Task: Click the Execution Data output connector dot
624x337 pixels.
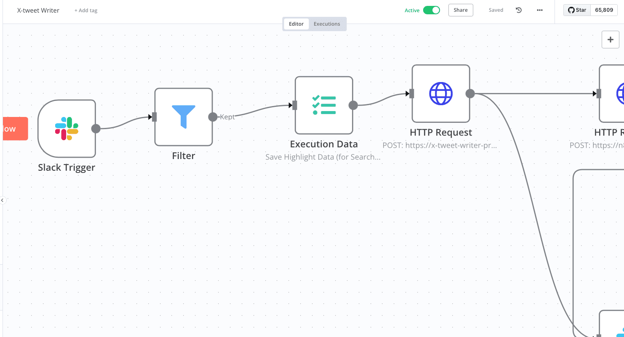Action: click(353, 105)
